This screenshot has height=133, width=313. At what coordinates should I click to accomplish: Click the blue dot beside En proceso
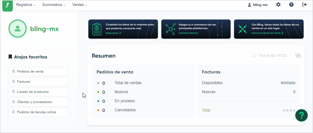(x=98, y=101)
